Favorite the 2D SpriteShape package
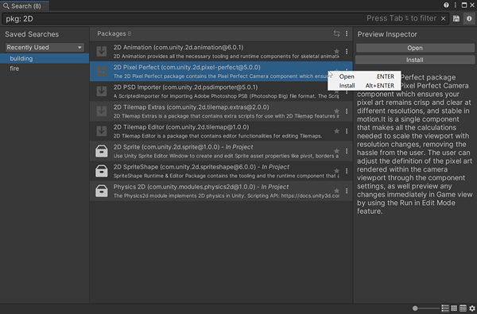Screen dimensions: 477x314 coord(336,171)
